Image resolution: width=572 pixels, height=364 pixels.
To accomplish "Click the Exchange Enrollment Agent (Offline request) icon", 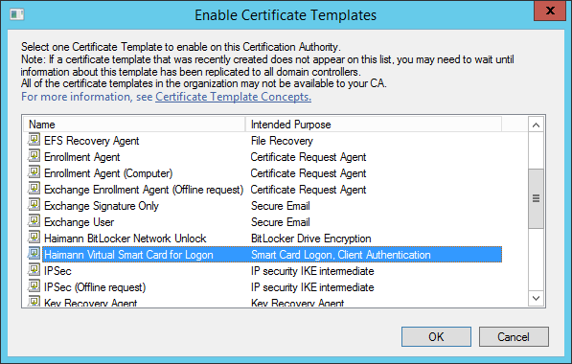I will [34, 189].
